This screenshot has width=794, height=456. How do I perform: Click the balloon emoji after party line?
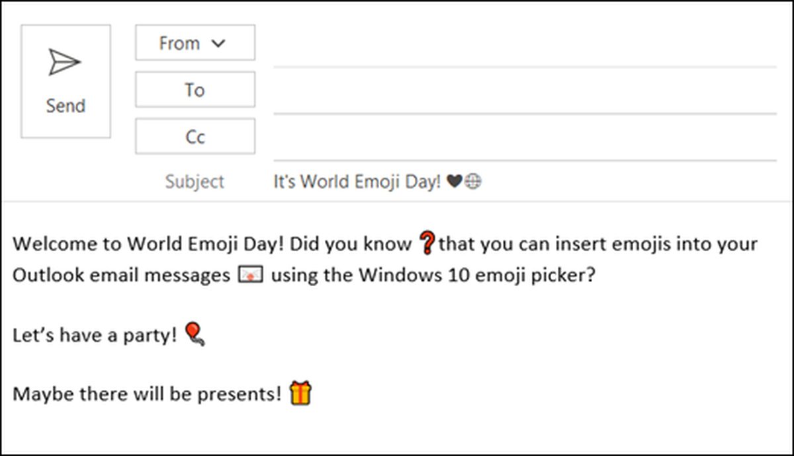194,334
